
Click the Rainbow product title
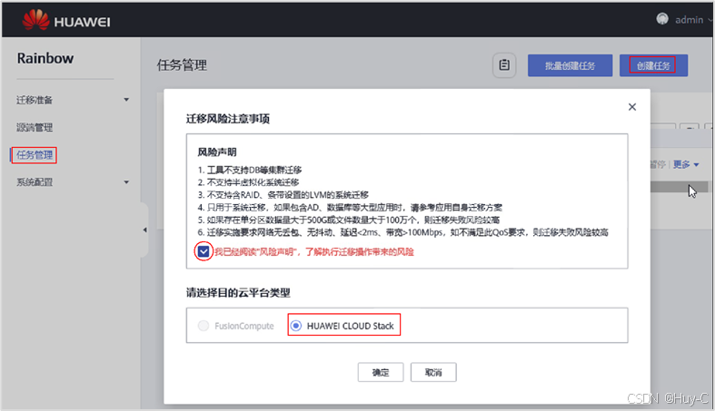point(45,58)
